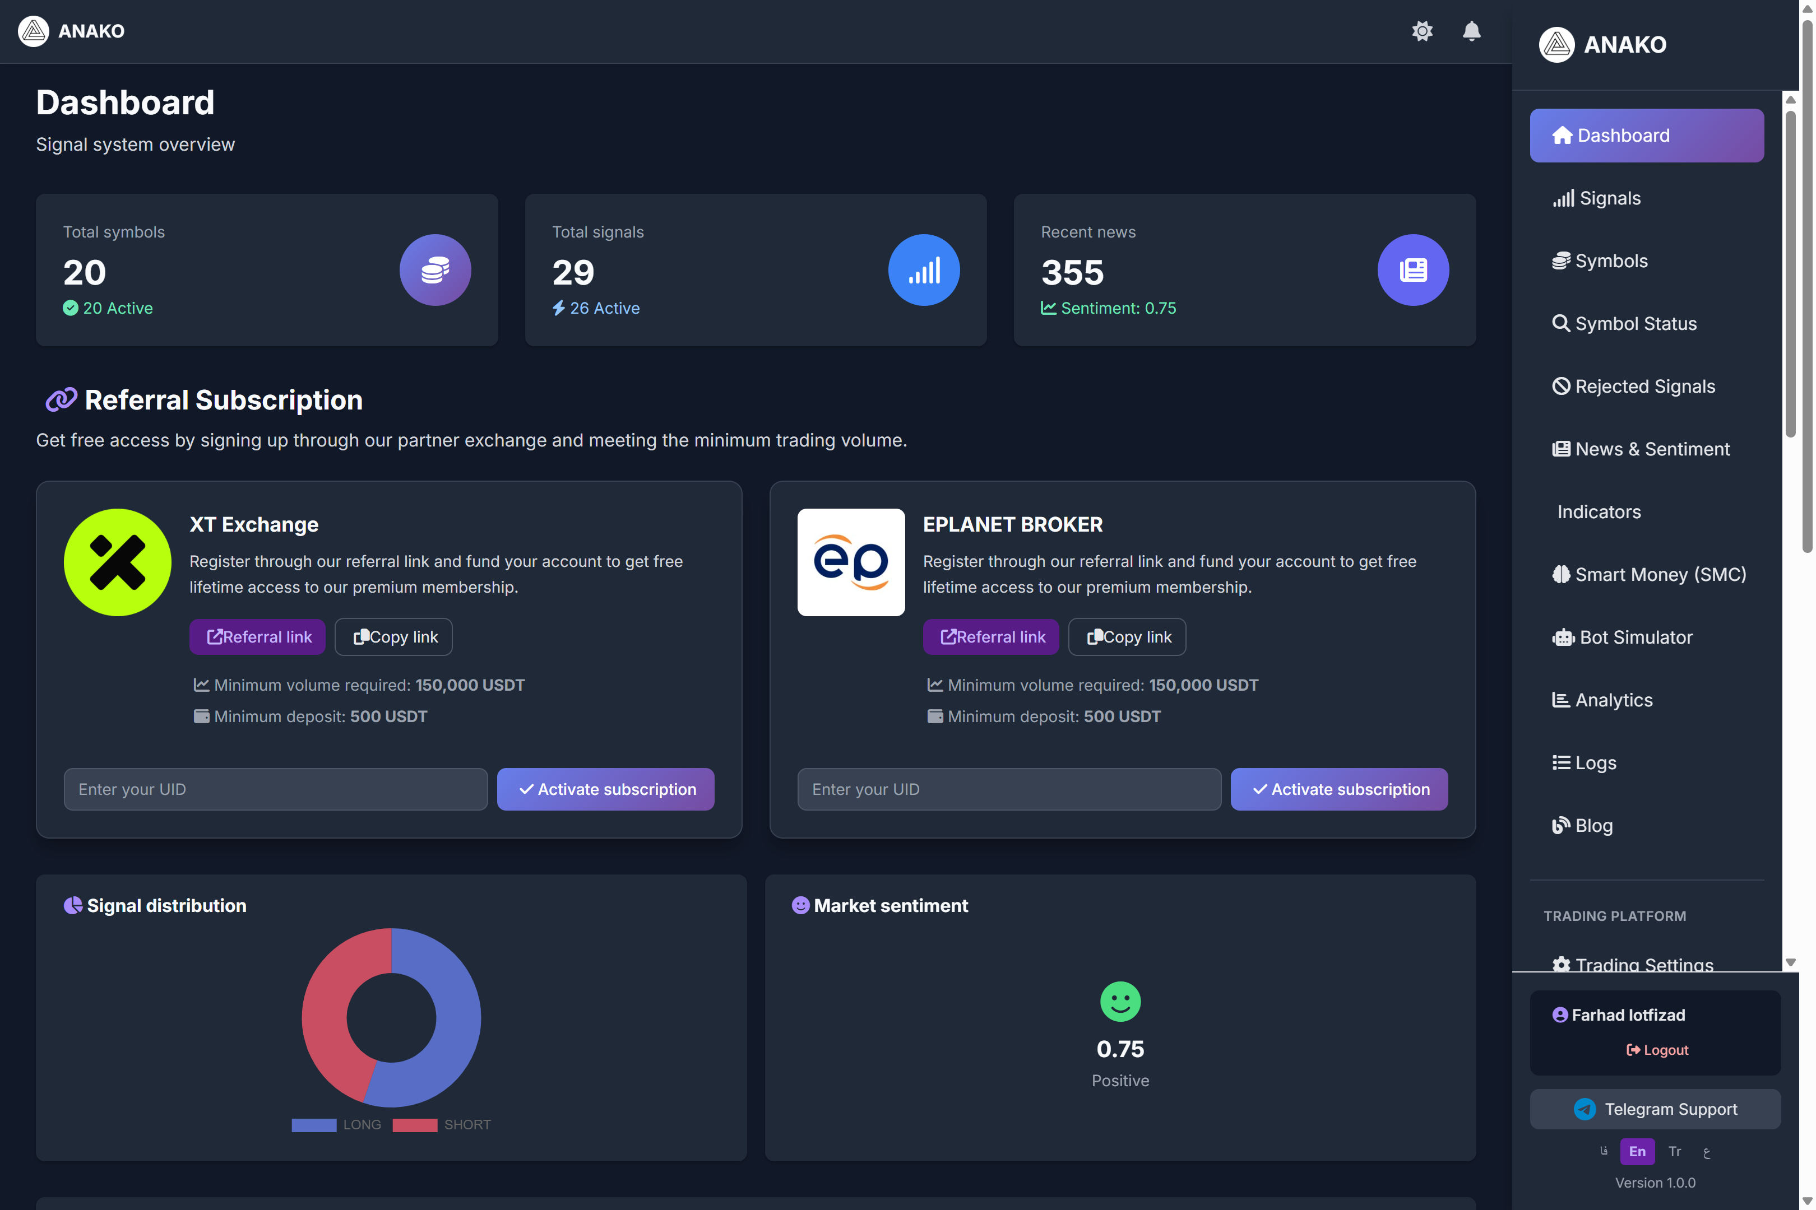Go to Signals in the sidebar
1816x1210 pixels.
coord(1647,198)
